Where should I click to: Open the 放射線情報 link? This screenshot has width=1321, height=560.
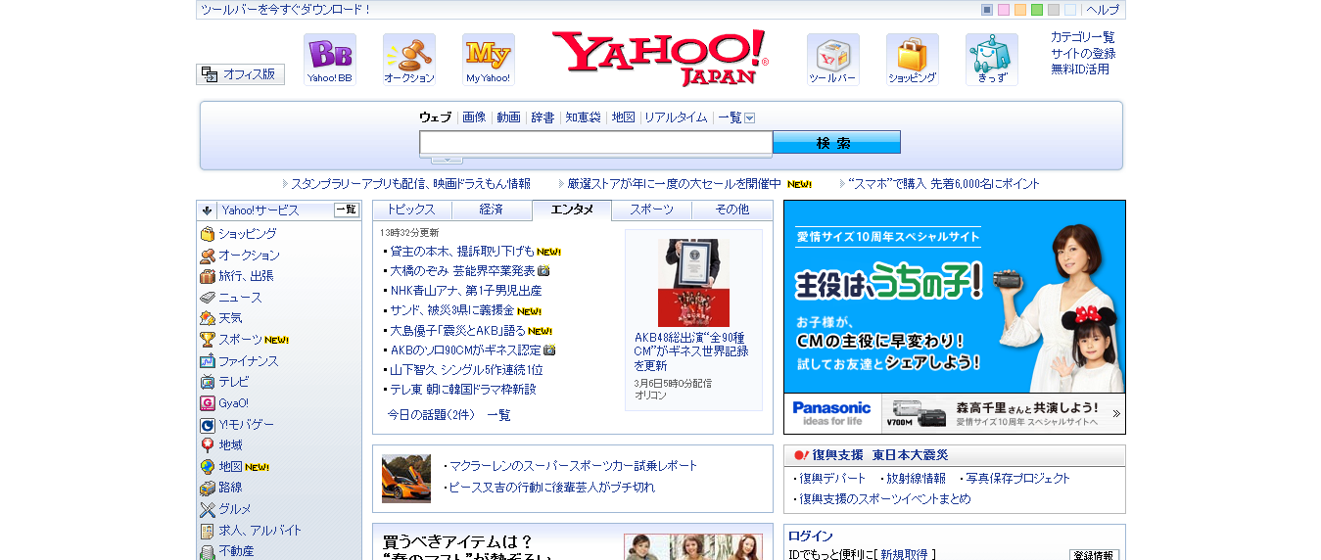916,479
